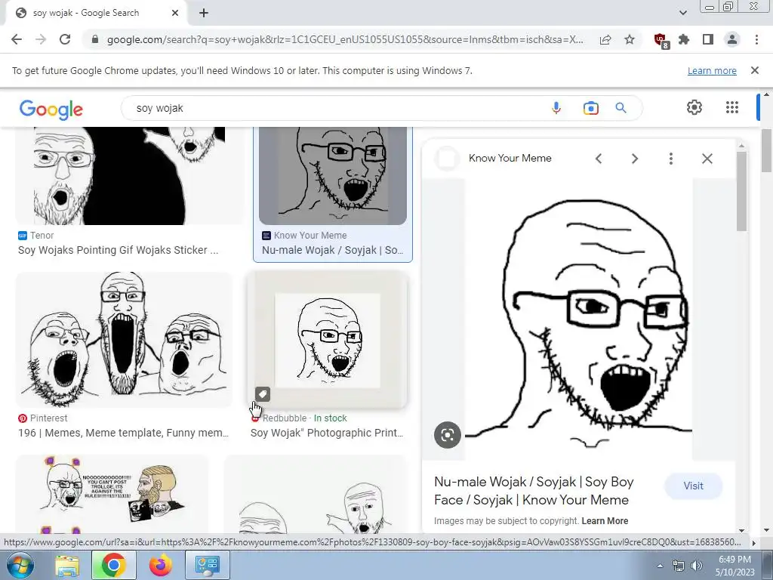Click product tag icon on Redbubble image

point(262,394)
